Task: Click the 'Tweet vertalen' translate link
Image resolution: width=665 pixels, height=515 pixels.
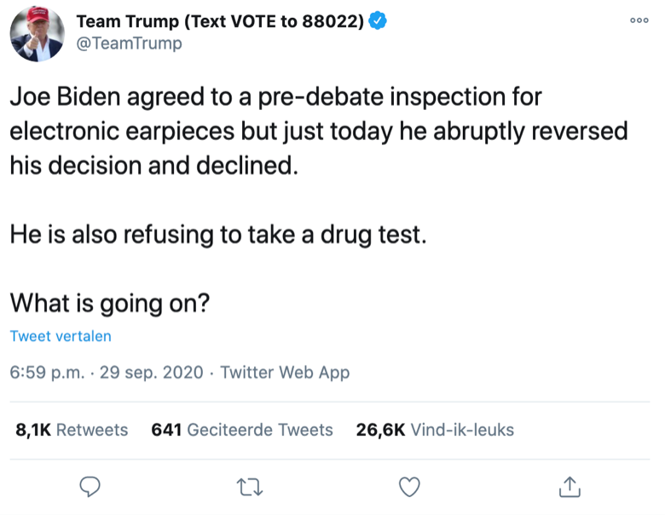Action: coord(61,336)
